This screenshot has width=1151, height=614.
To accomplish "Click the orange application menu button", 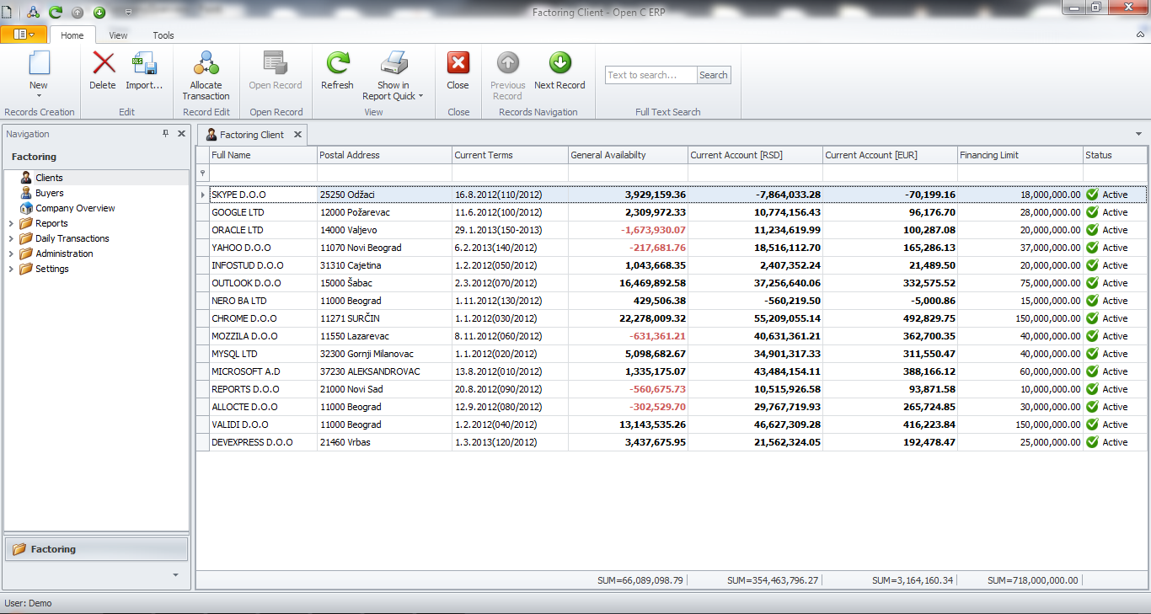I will (x=24, y=35).
